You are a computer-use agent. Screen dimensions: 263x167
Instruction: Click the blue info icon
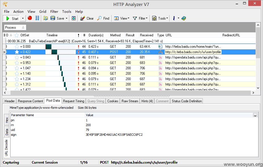pos(174,18)
